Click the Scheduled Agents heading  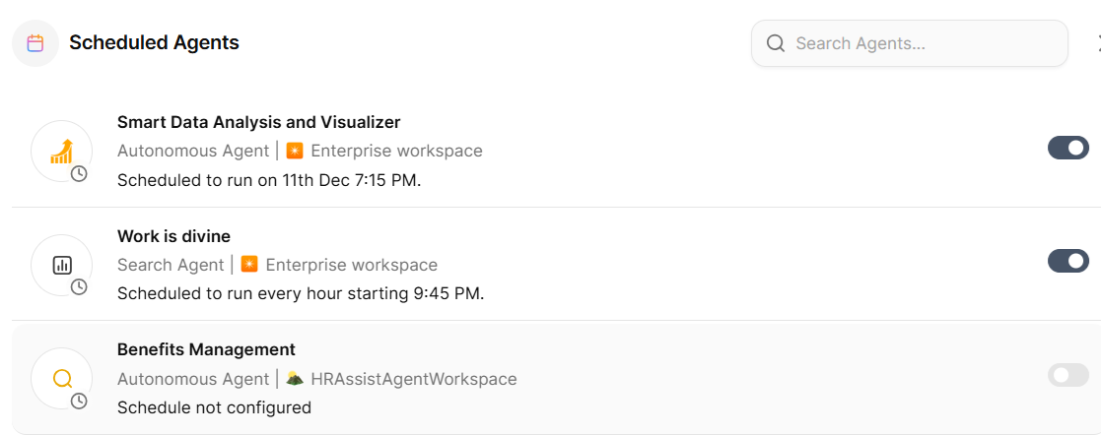click(154, 43)
